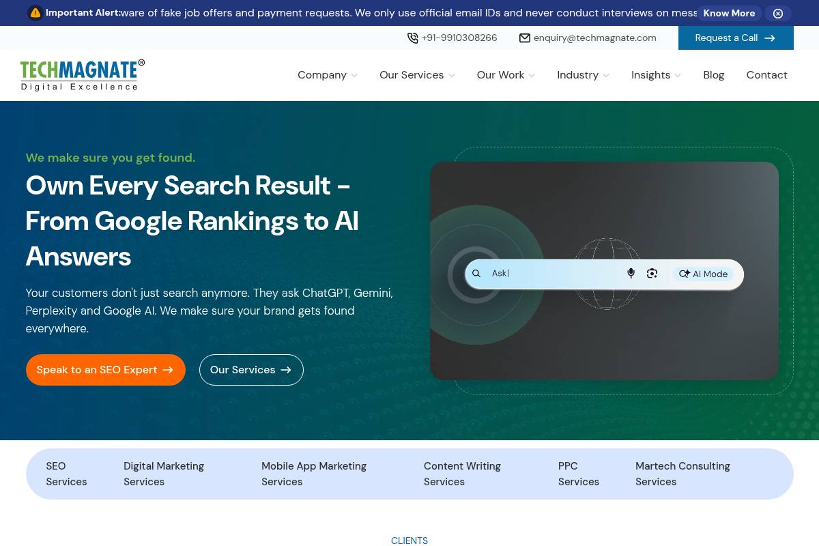Click the AI Mode chip

point(703,274)
